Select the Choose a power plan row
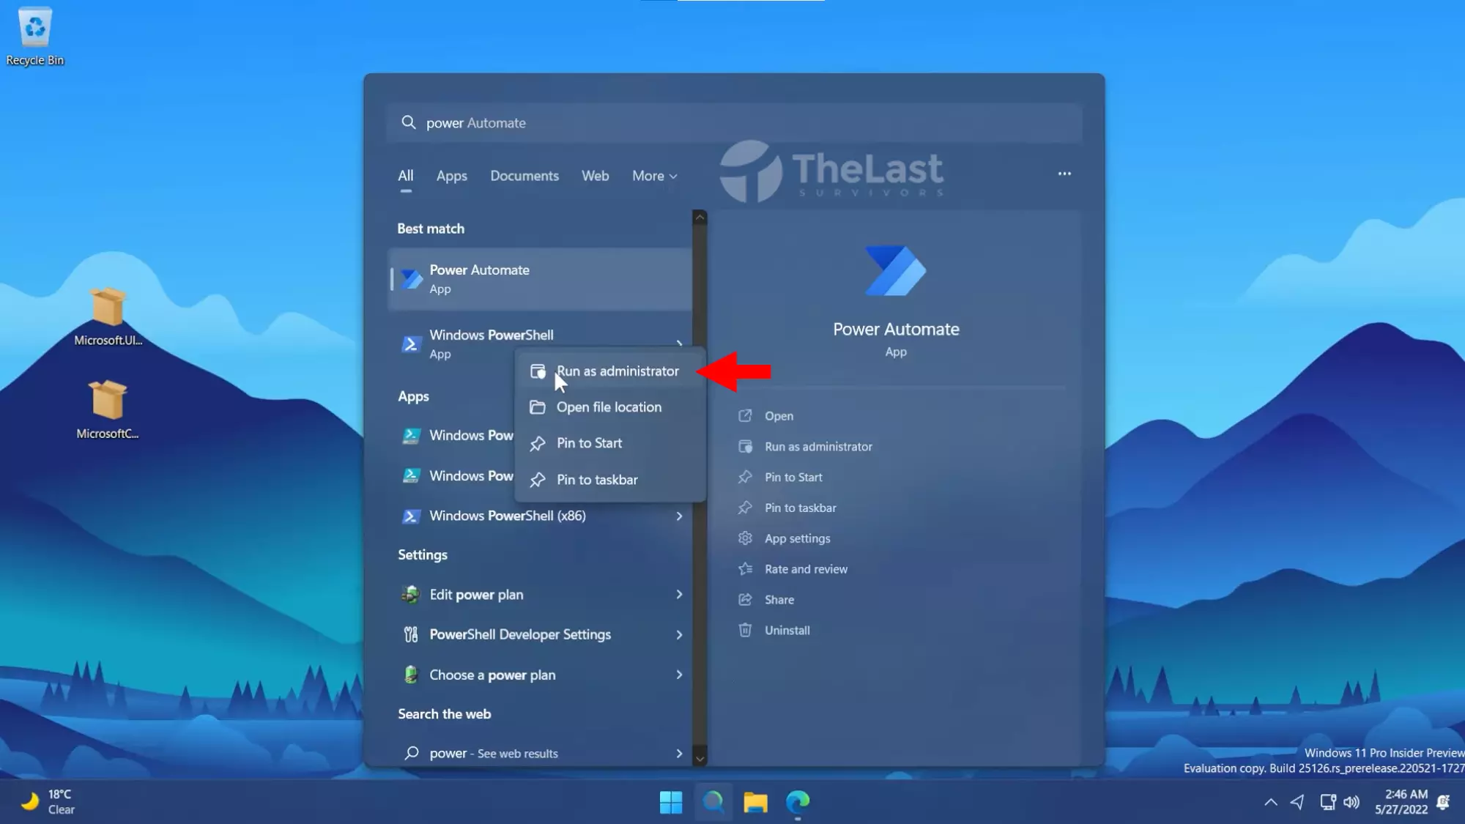Viewport: 1465px width, 824px height. (x=540, y=675)
